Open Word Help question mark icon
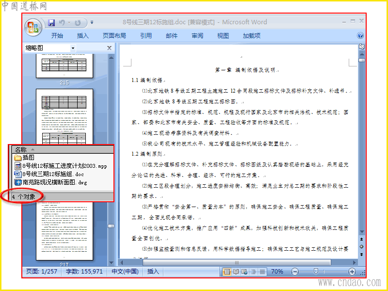Screen dimensions: 388x291 point(360,35)
